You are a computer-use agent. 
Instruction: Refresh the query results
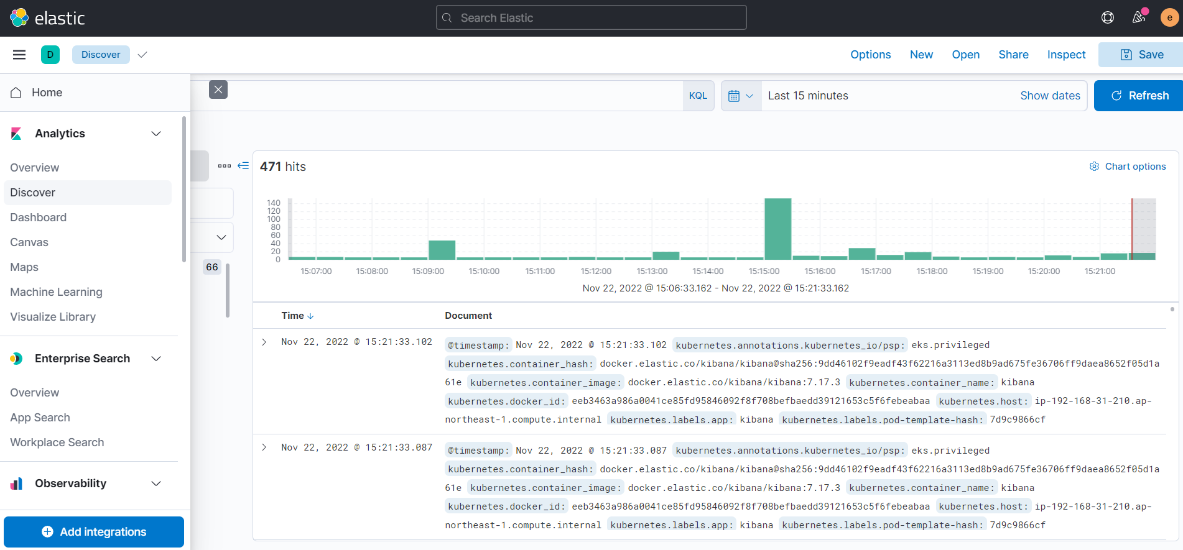coord(1139,96)
